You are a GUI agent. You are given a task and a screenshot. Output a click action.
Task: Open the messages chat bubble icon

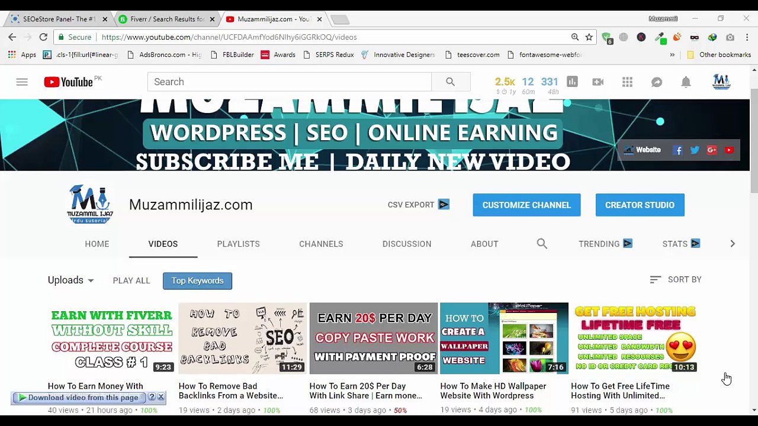[657, 82]
